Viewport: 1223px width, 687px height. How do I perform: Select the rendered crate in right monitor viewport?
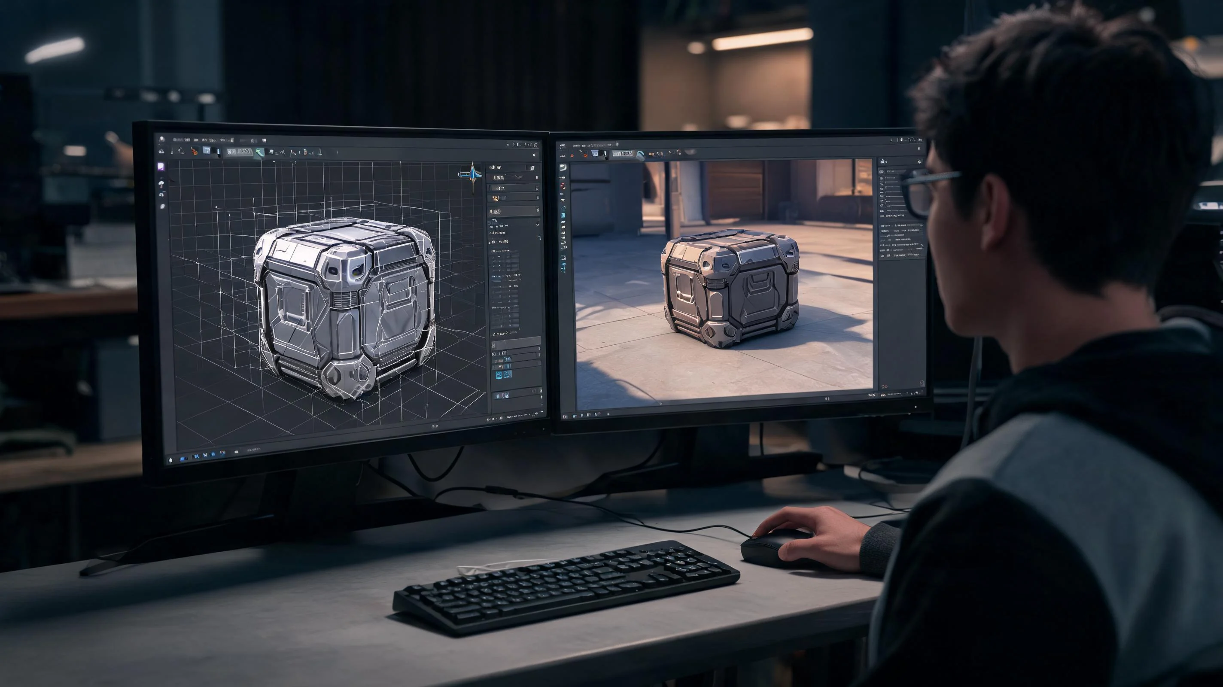pos(730,289)
